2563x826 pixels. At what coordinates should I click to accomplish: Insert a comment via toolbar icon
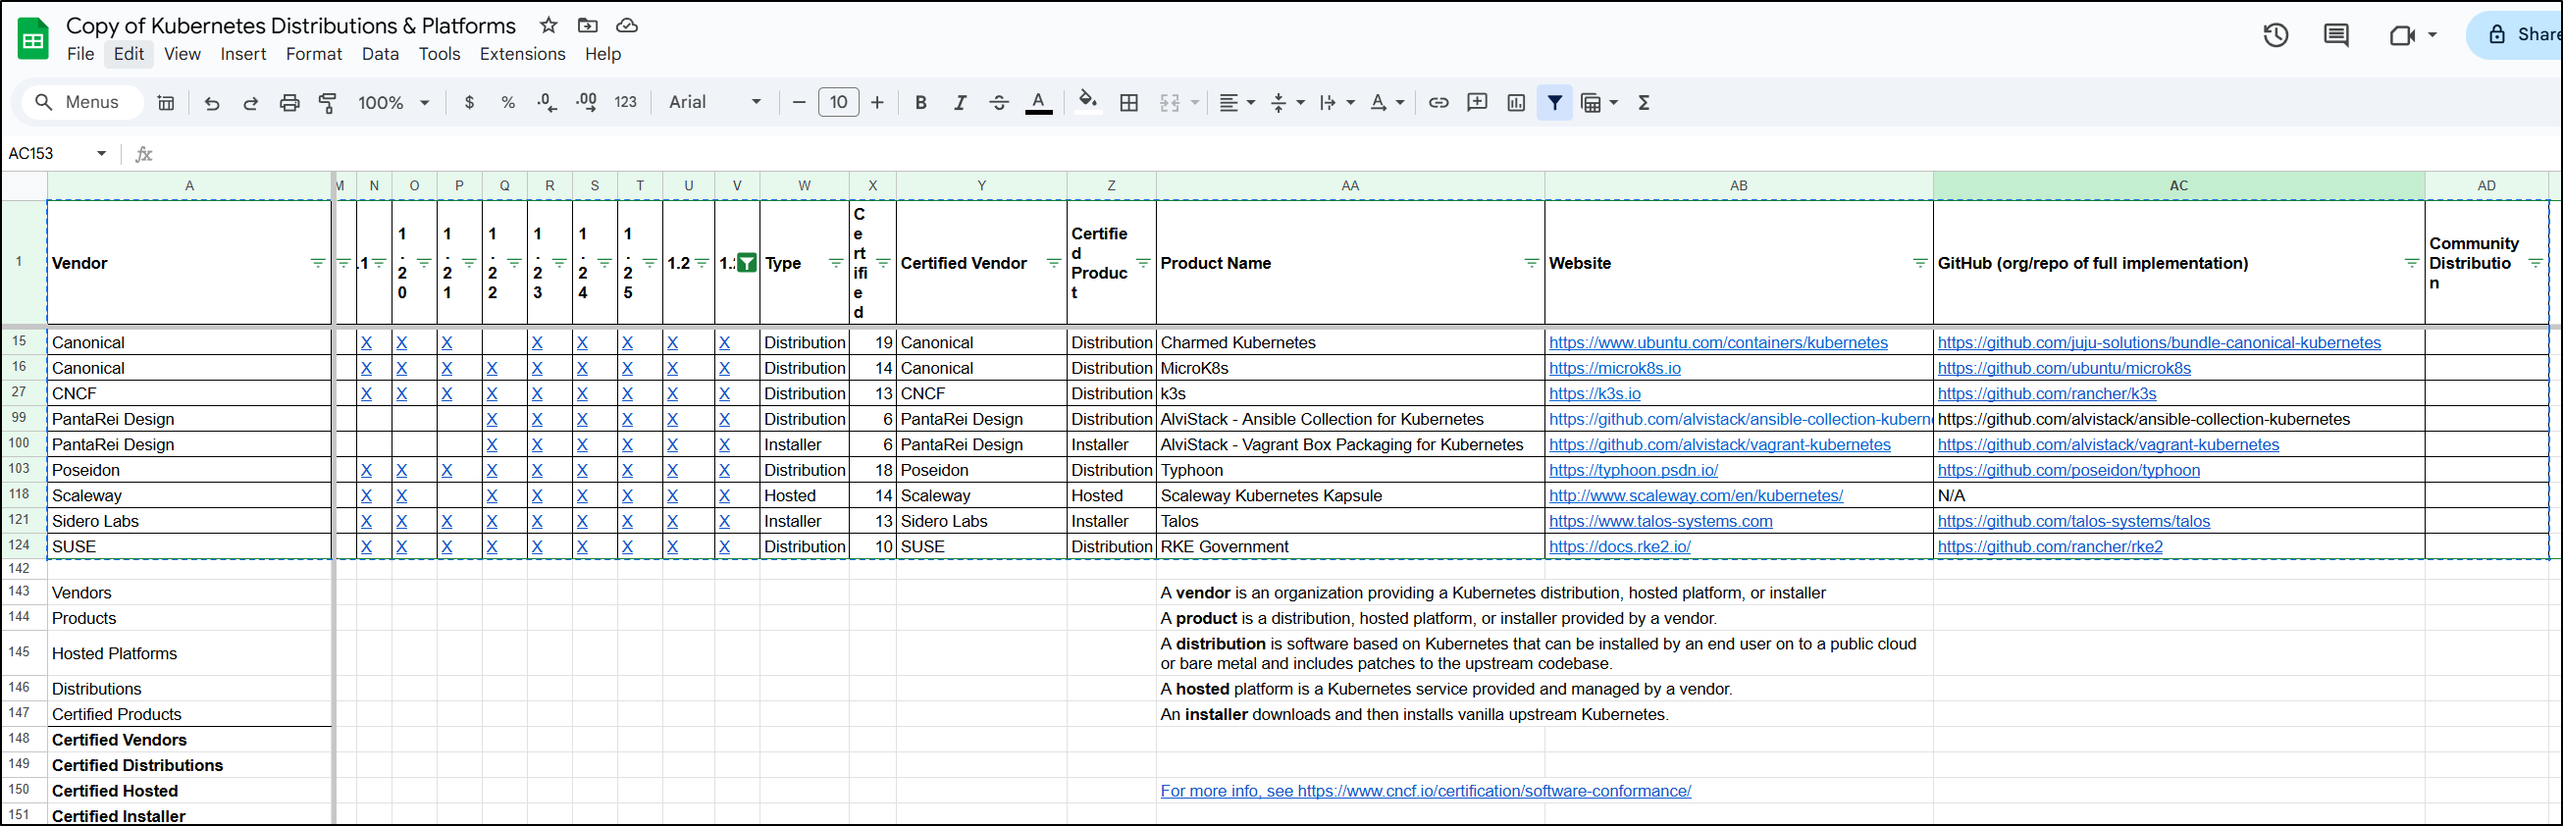(x=1478, y=102)
